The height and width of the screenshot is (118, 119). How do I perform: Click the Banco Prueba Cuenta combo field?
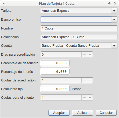[x=76, y=46]
